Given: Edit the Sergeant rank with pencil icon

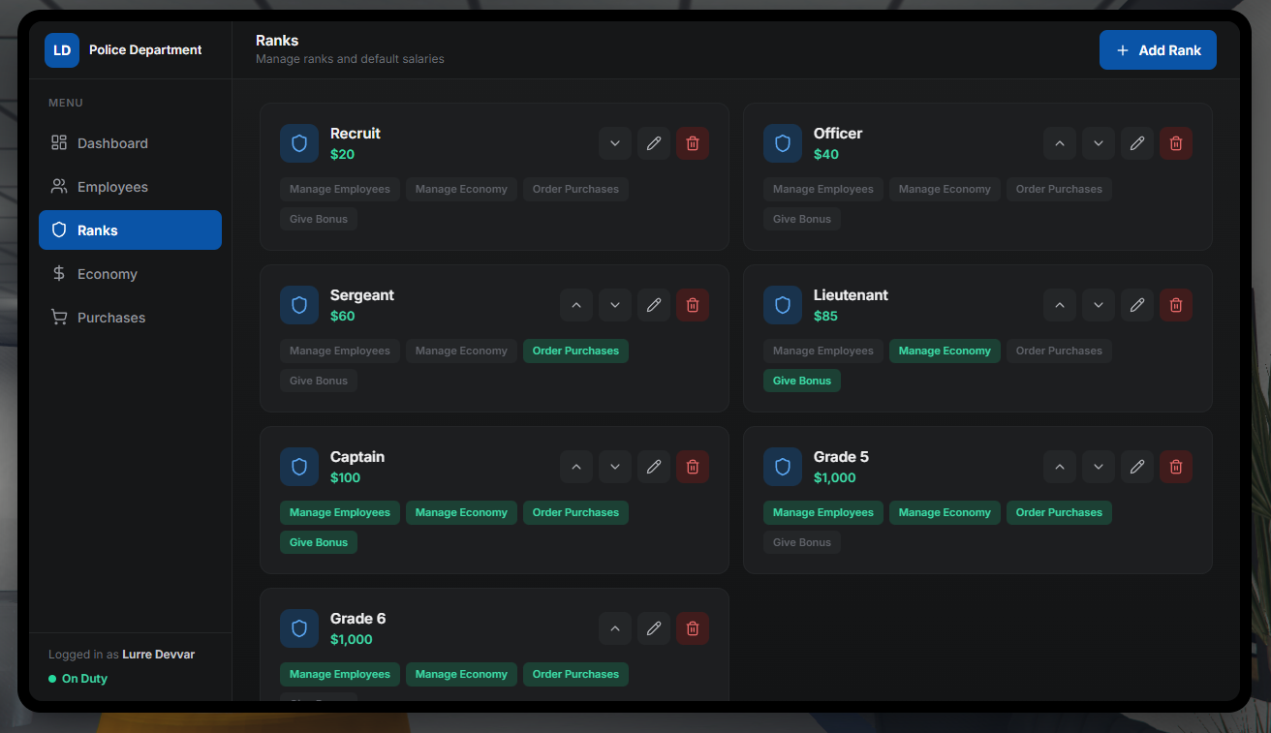Looking at the screenshot, I should coord(654,305).
